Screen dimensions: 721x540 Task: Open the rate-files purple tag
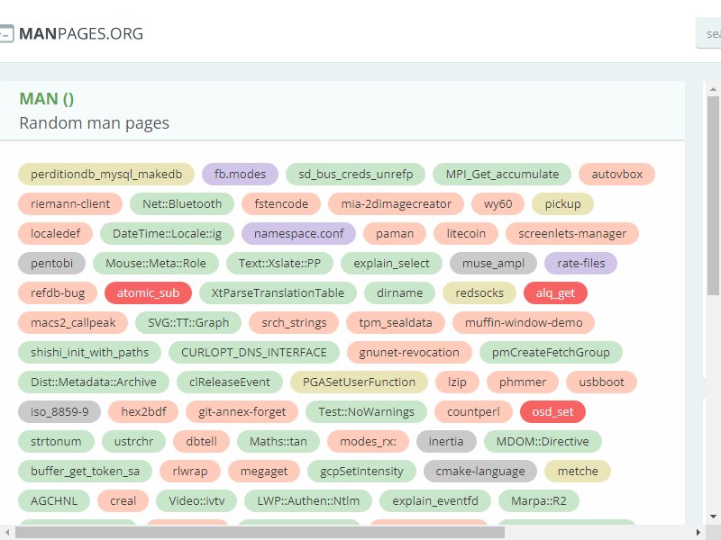point(580,263)
